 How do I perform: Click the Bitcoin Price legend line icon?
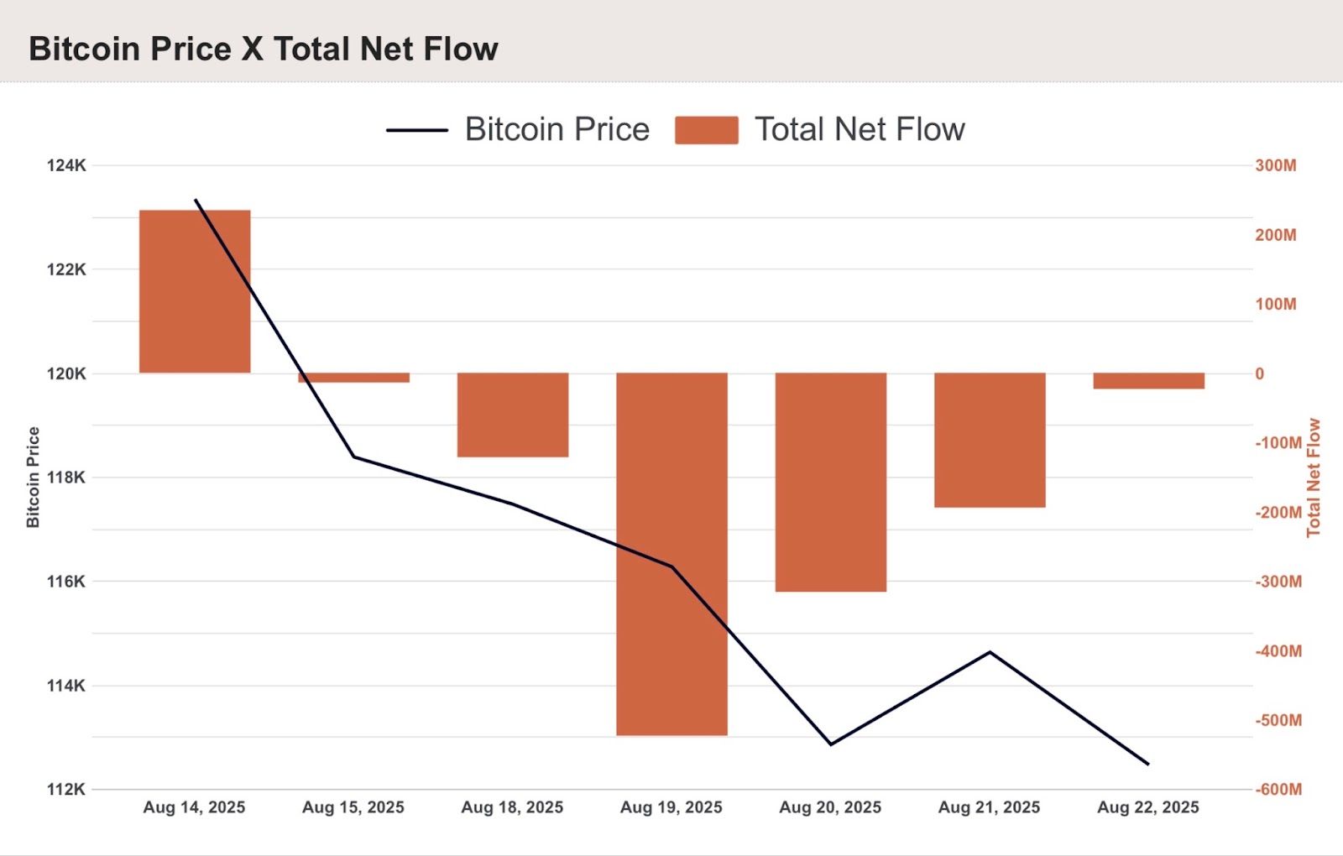(417, 130)
